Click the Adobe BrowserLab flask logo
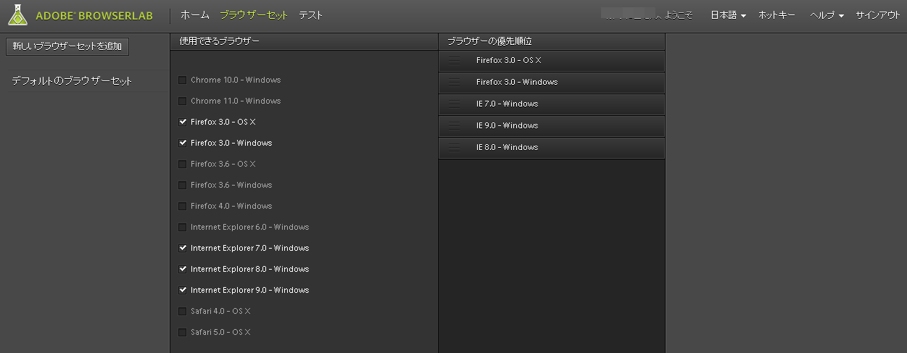 pos(19,14)
